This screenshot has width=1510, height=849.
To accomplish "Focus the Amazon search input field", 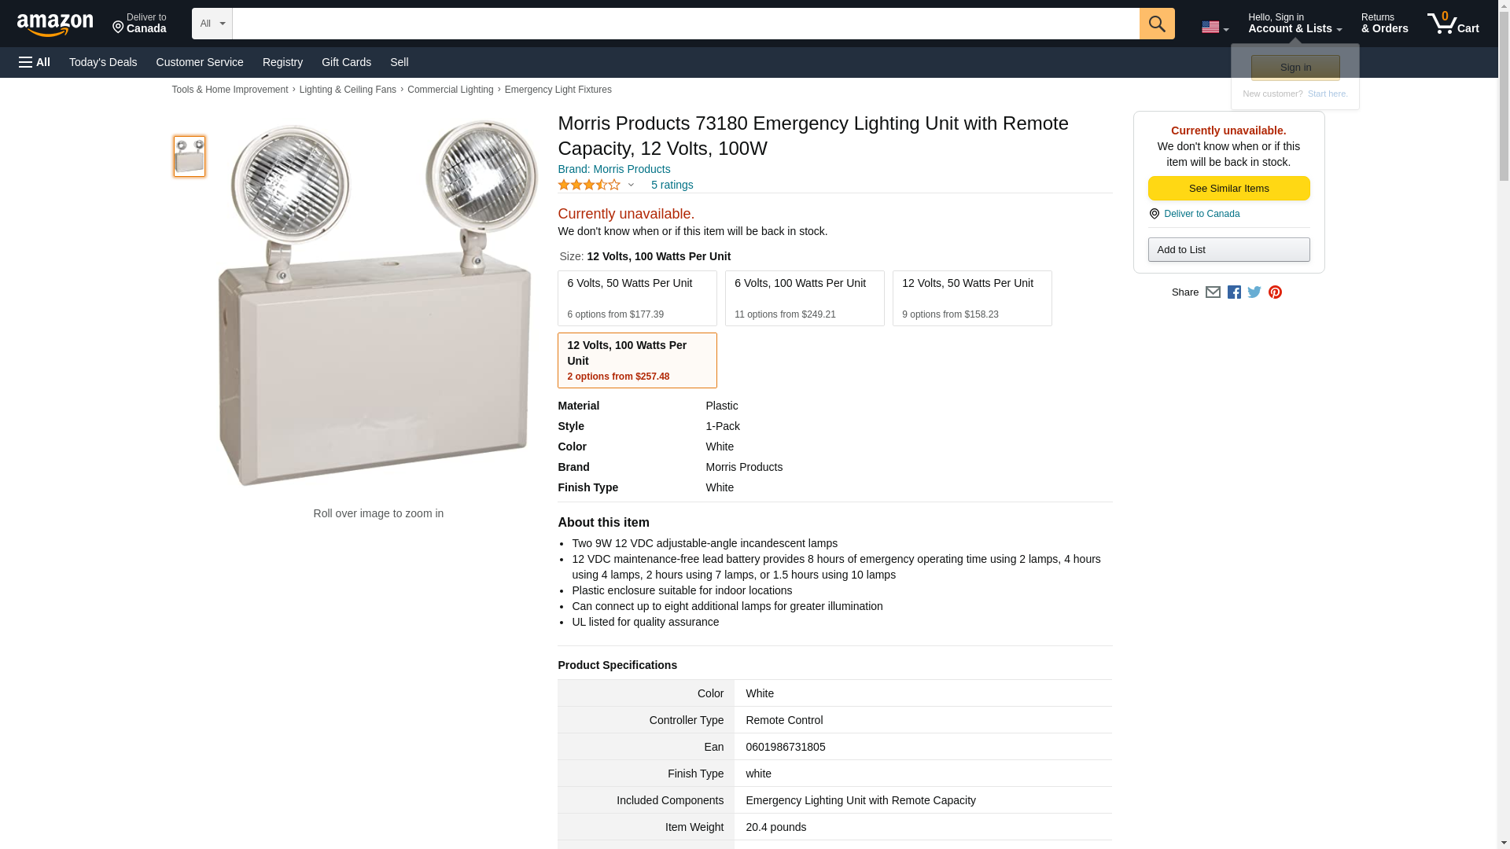I will pos(685,24).
